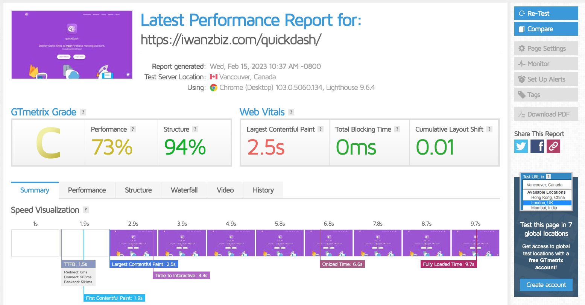Click the first filmstrip thumbnail in Speed Visualization

(x=35, y=243)
